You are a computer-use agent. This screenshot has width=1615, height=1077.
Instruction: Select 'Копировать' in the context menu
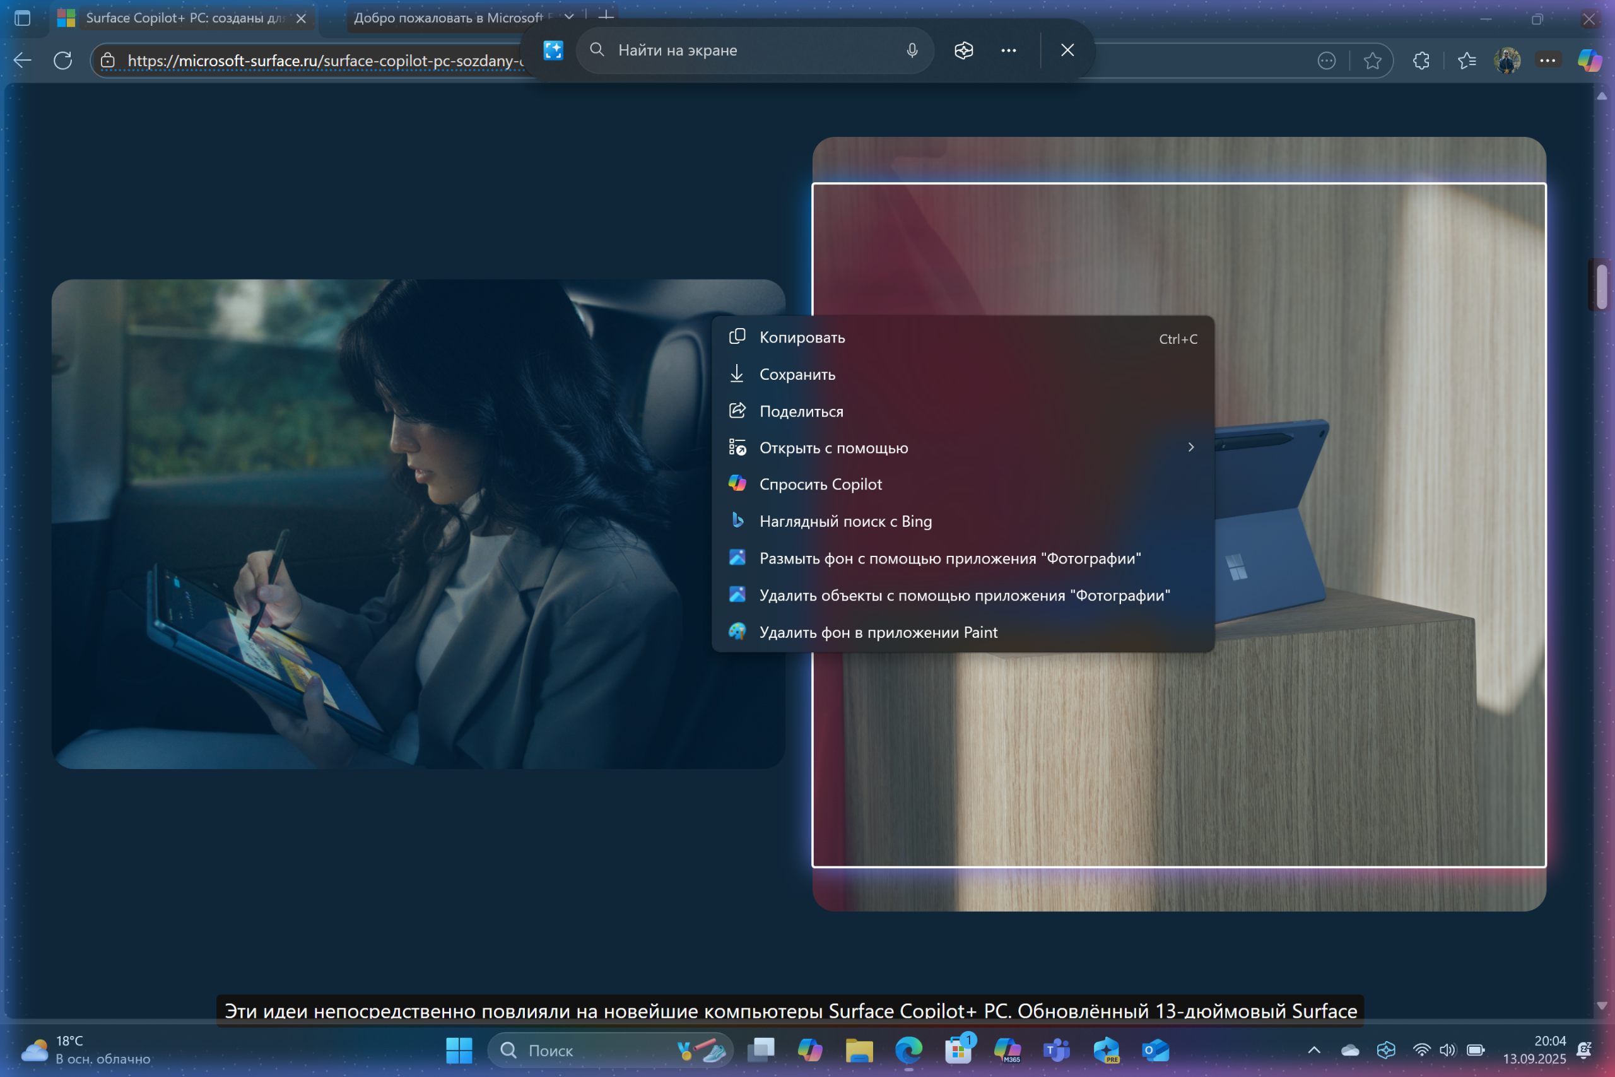coord(963,338)
